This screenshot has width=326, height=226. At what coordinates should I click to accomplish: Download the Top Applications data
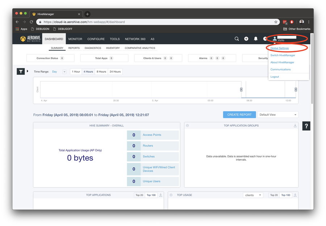pos(160,195)
